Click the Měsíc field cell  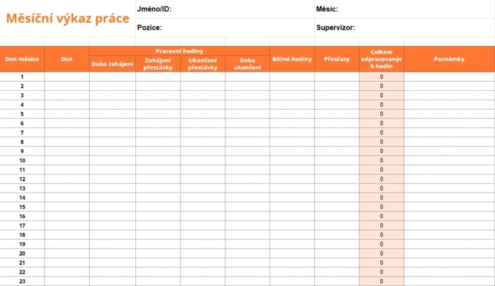click(x=404, y=9)
